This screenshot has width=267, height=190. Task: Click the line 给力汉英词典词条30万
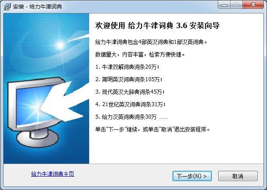point(131,117)
